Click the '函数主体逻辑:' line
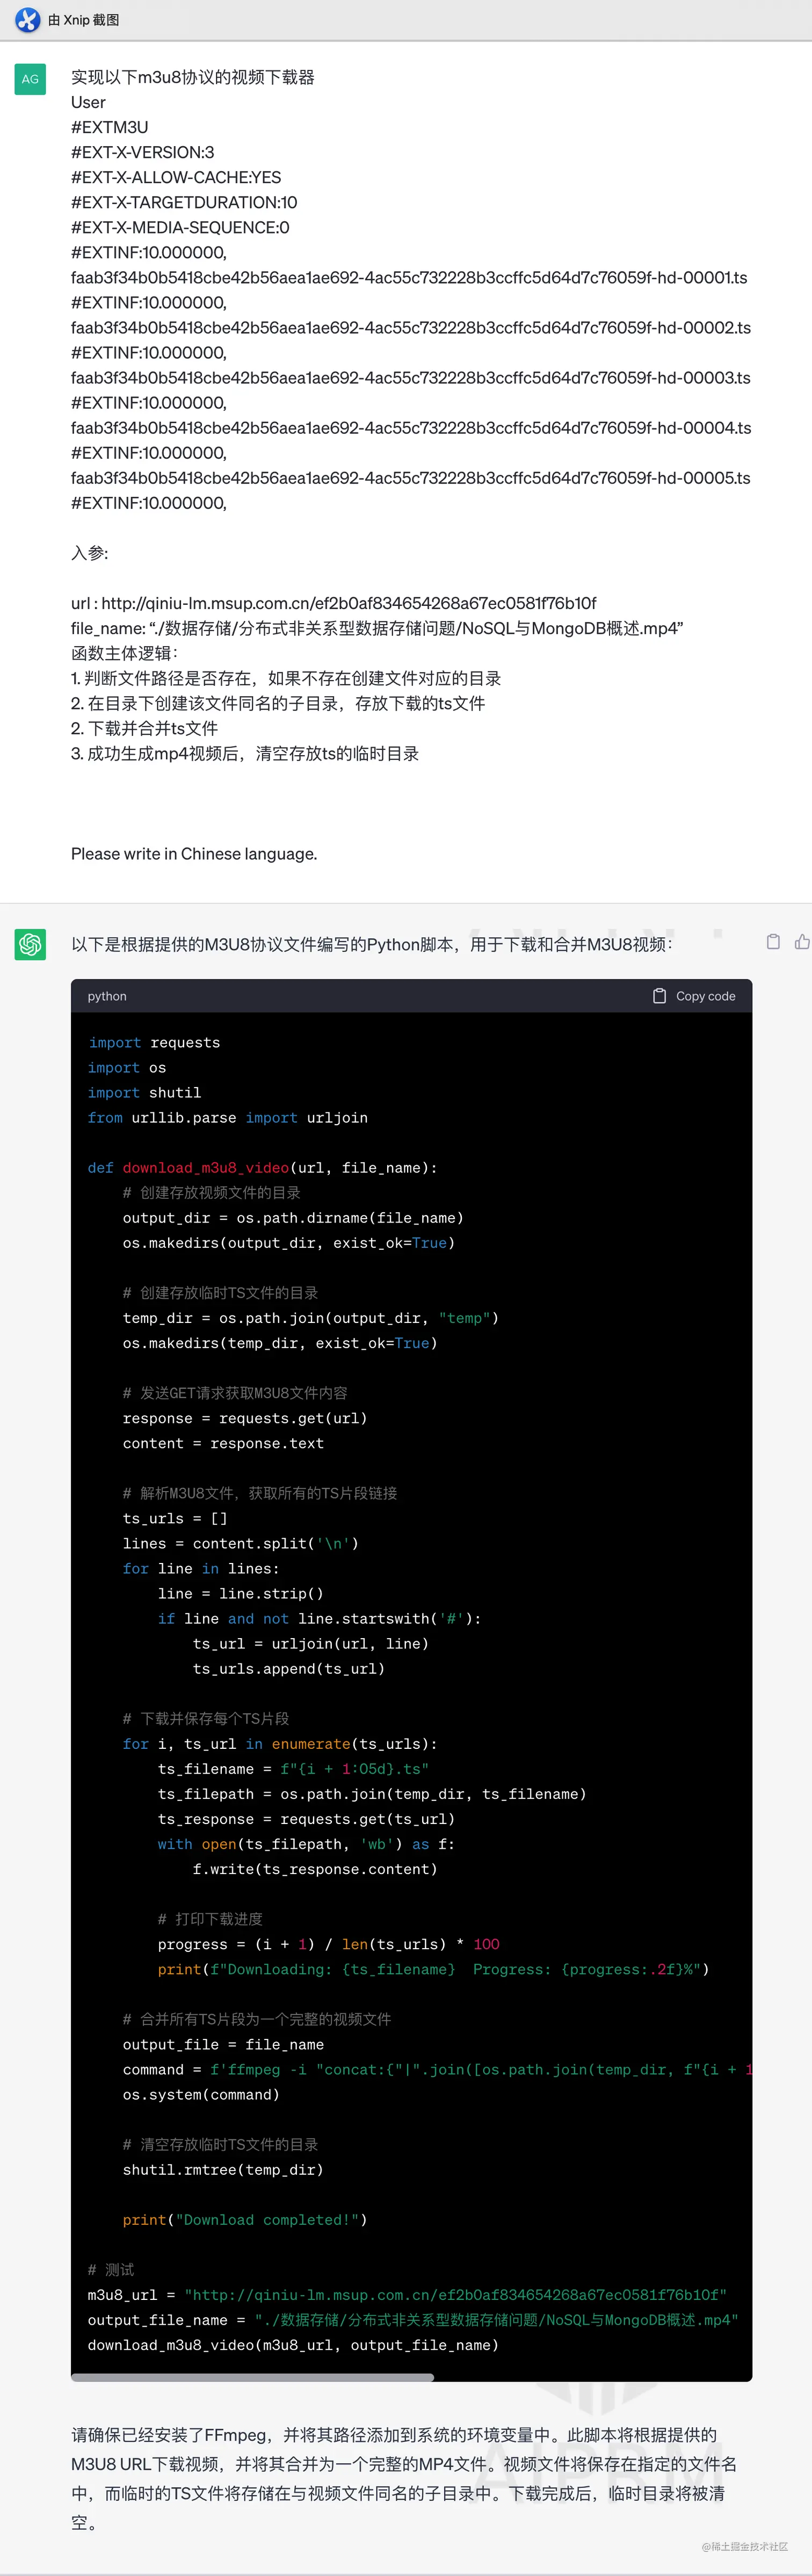Viewport: 812px width, 2576px height. coord(125,653)
